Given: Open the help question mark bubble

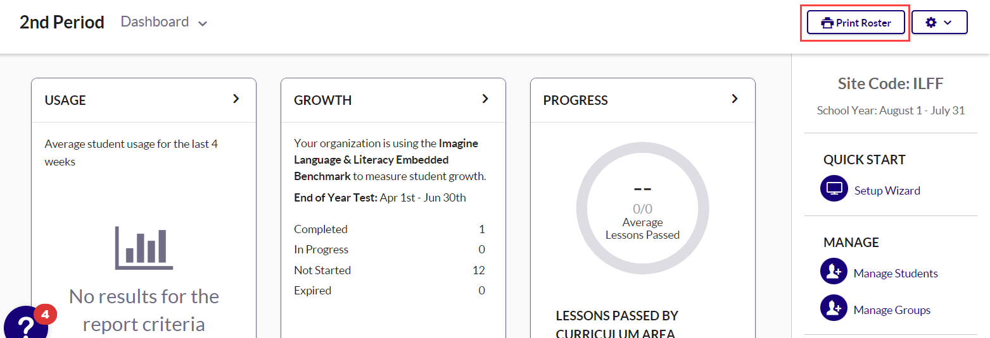Looking at the screenshot, I should [x=25, y=325].
